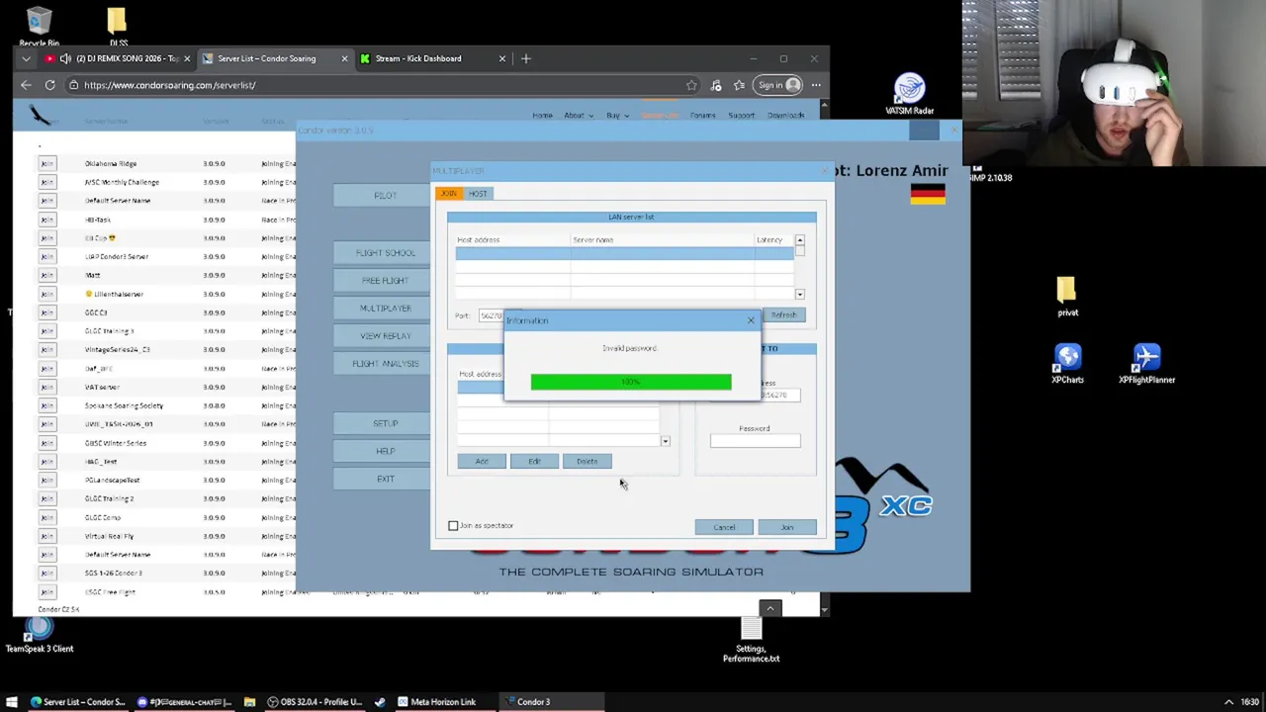Image resolution: width=1266 pixels, height=712 pixels.
Task: Cancel the Multiplayer dialog
Action: pyautogui.click(x=724, y=527)
